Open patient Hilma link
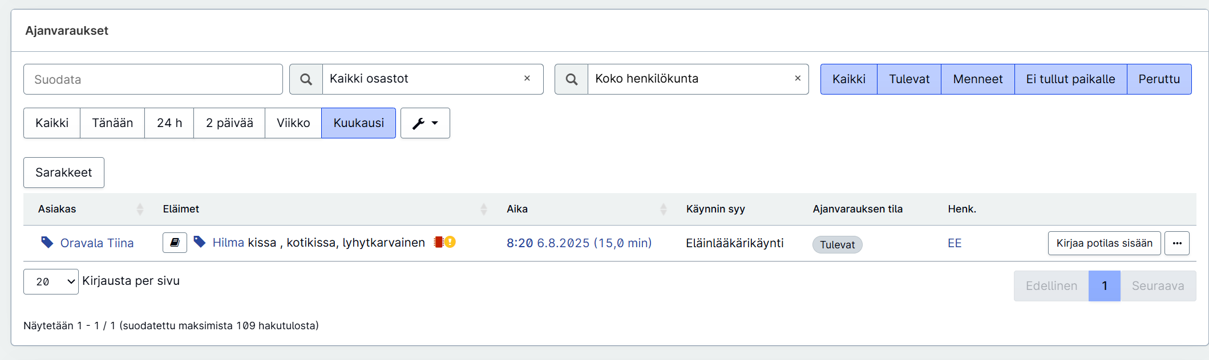Screen dimensions: 1209x360 pyautogui.click(x=228, y=243)
